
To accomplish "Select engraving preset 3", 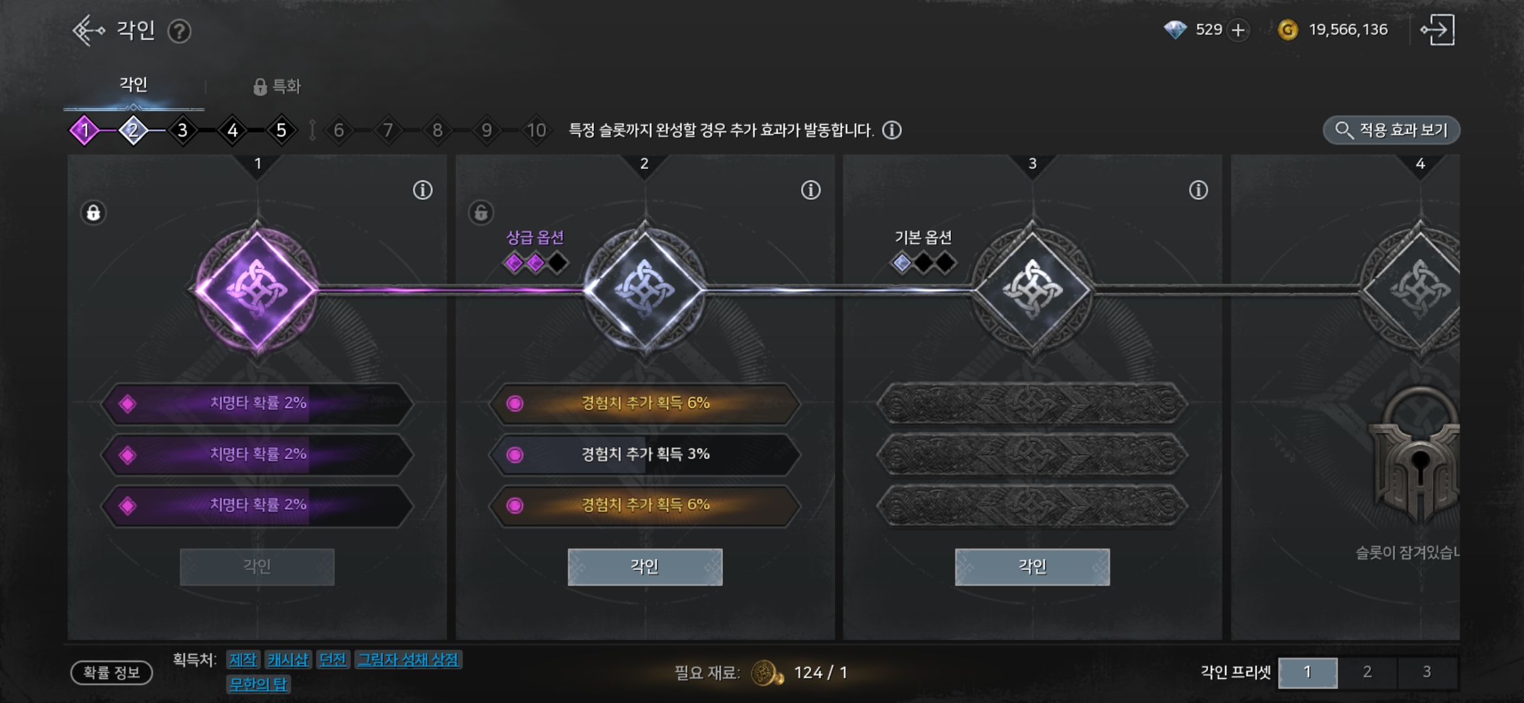I will (1426, 672).
